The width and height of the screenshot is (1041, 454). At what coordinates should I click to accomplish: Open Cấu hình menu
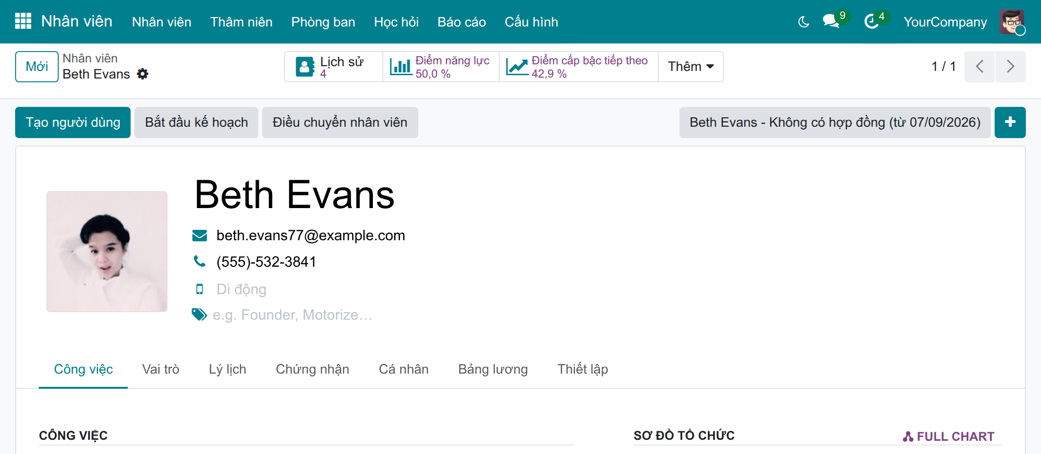click(x=531, y=22)
